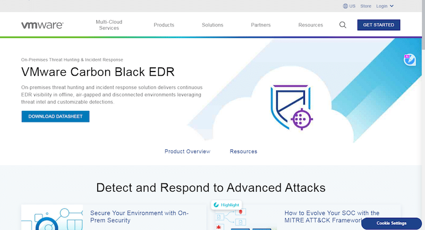Click On-Premises Threat Hunting & Incident Response text
This screenshot has width=425, height=230.
[x=72, y=60]
